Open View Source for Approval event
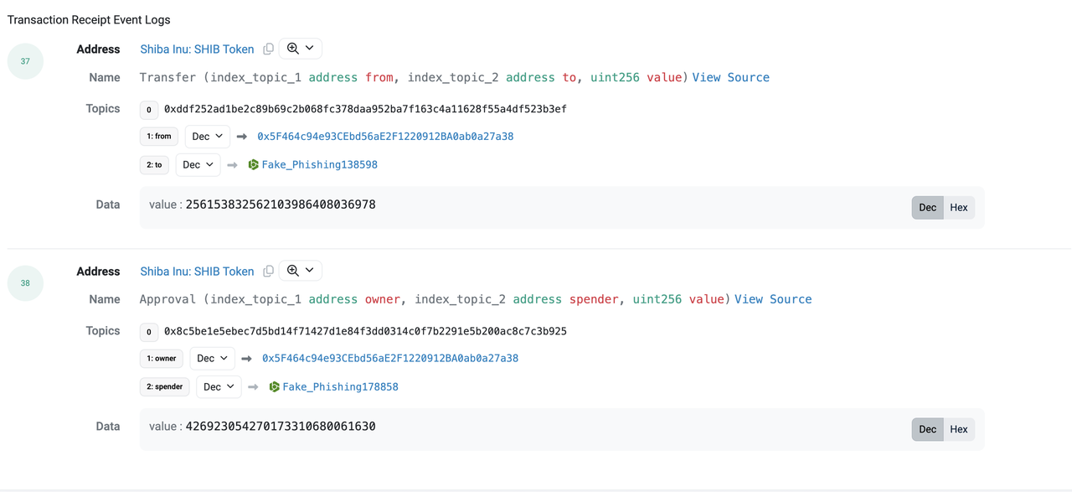 (773, 299)
